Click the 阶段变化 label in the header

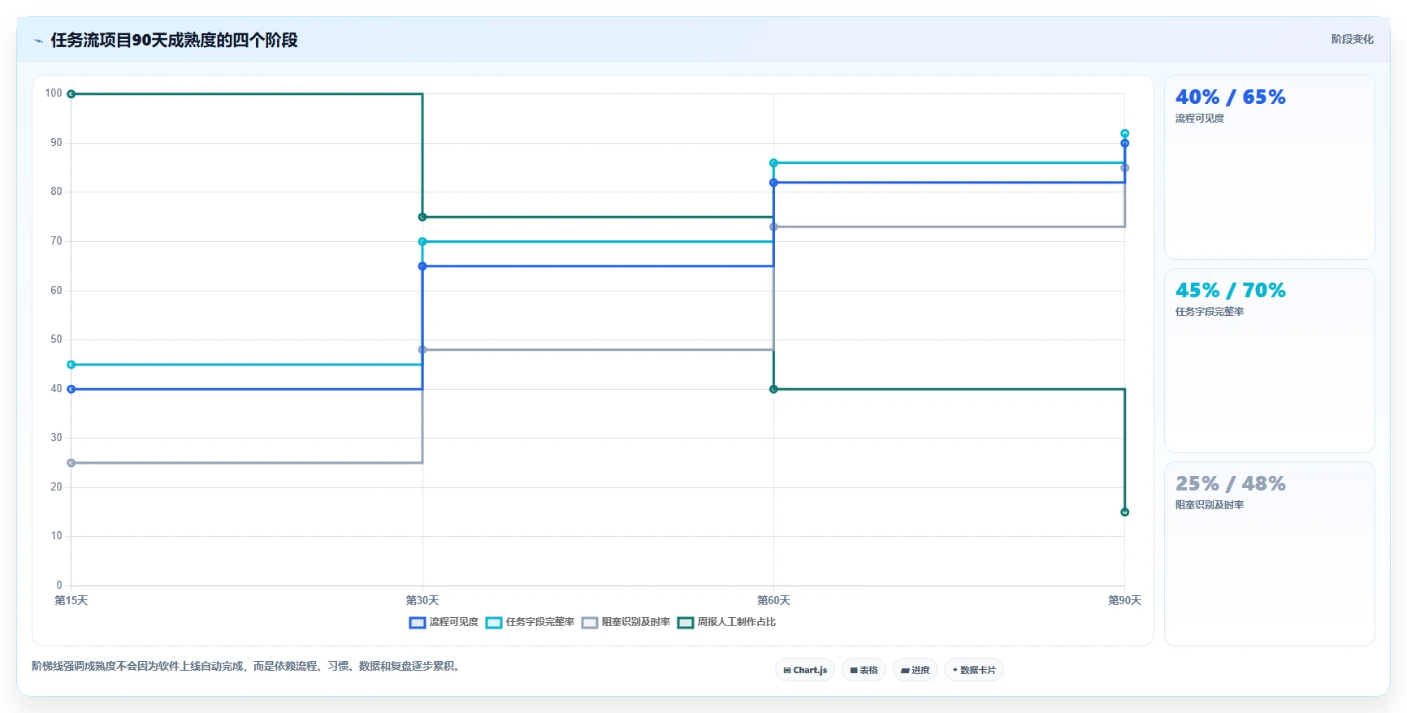tap(1352, 39)
